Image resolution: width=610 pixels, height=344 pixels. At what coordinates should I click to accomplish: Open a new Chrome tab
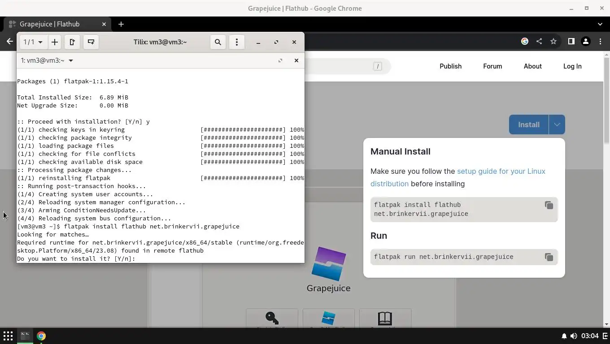[x=121, y=24]
